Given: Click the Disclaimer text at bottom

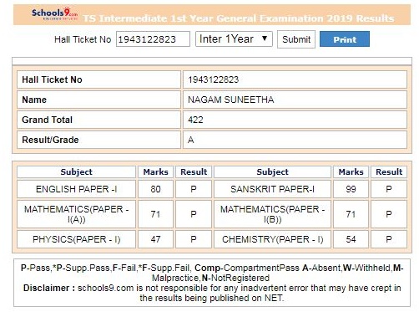Looking at the screenshot, I should (212, 293).
